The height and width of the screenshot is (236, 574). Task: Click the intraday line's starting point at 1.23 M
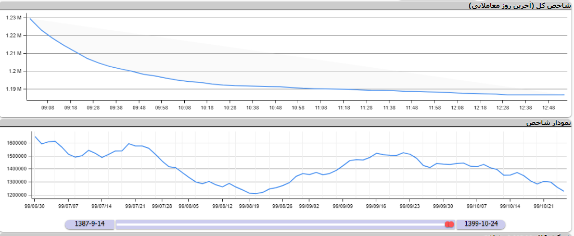click(30, 19)
